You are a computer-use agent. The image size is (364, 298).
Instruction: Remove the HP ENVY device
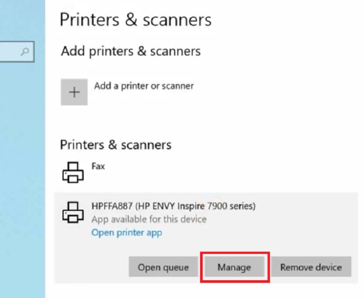[311, 267]
